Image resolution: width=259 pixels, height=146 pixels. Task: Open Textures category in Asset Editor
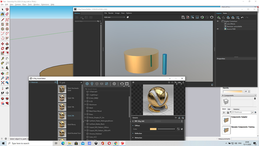pyautogui.click(x=106, y=84)
